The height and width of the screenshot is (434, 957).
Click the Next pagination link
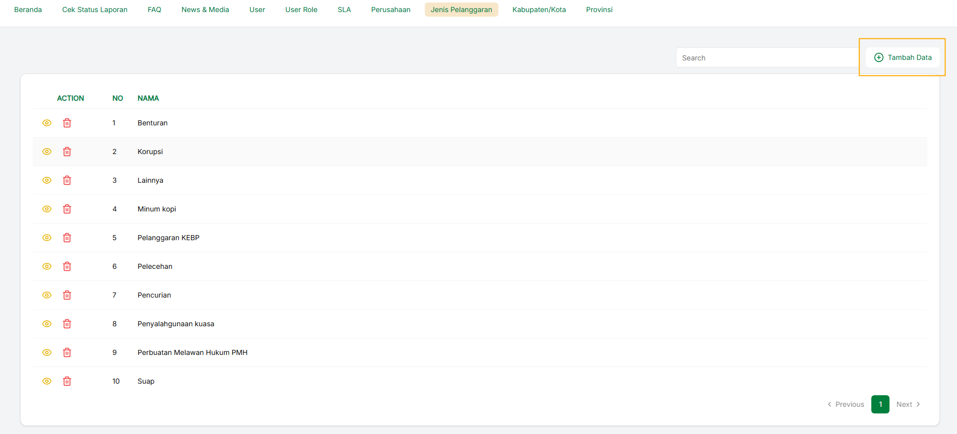[x=908, y=404]
